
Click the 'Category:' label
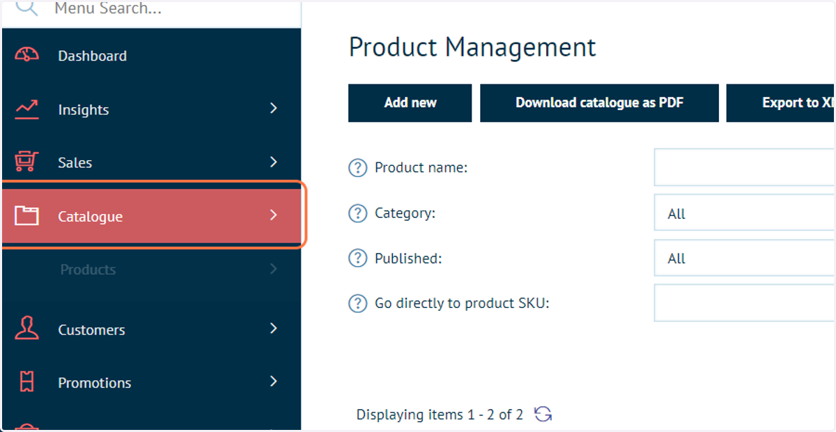(405, 213)
